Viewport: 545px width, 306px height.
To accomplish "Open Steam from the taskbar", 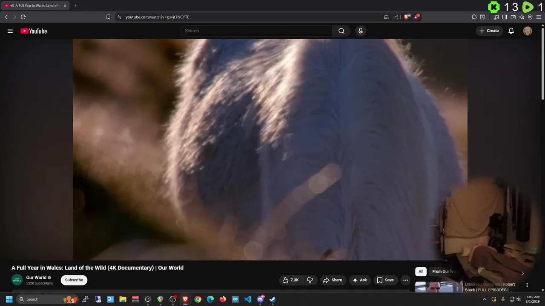I will pos(272,299).
